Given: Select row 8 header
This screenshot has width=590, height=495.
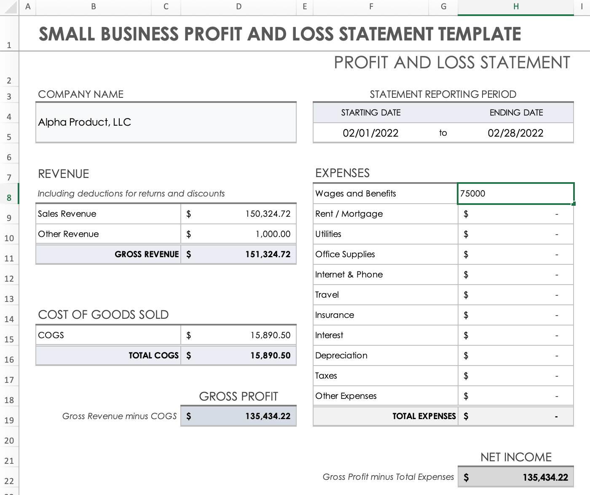Looking at the screenshot, I should tap(9, 197).
